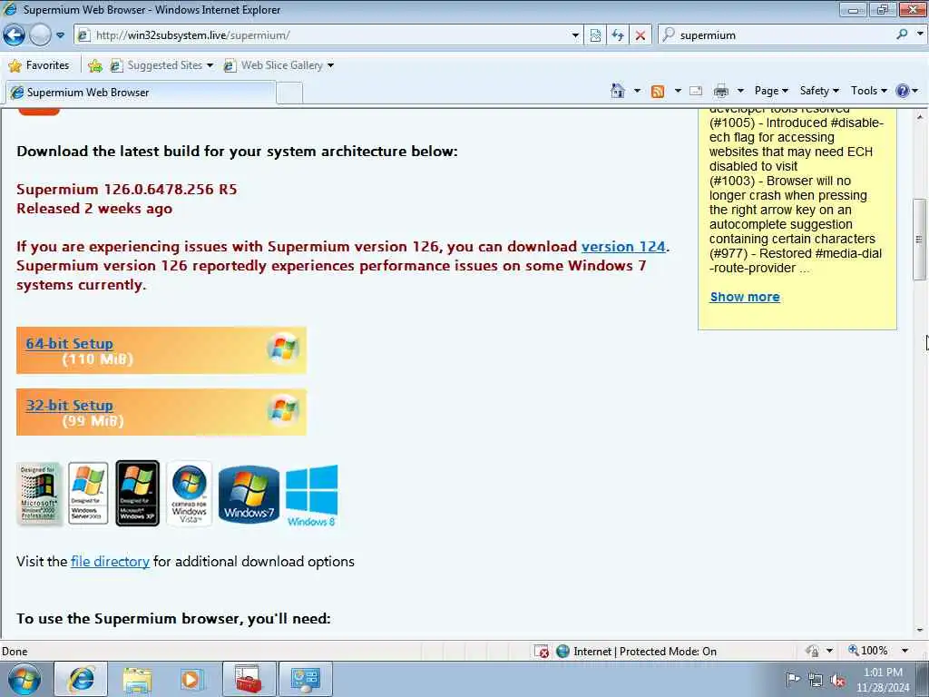Click the Windows 8 logo badge

[312, 496]
